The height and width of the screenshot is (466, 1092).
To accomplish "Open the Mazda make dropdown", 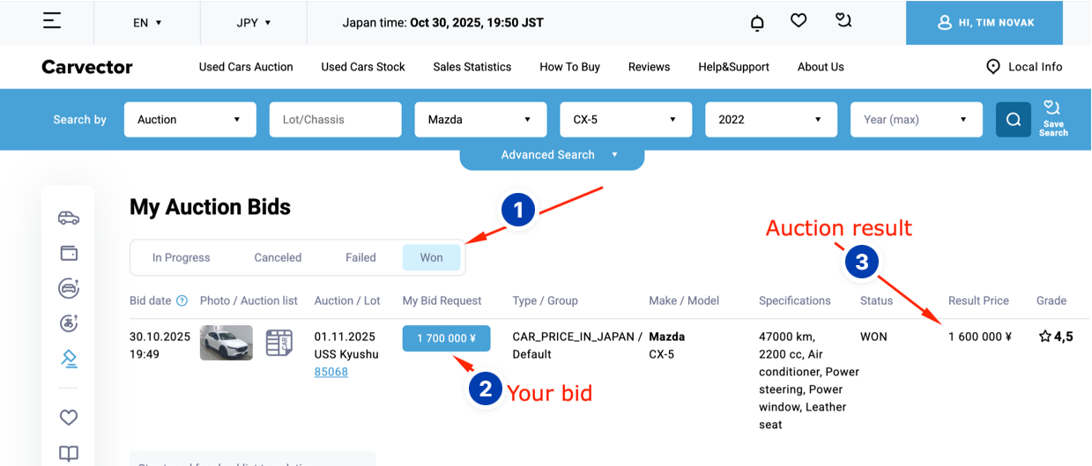I will point(480,120).
